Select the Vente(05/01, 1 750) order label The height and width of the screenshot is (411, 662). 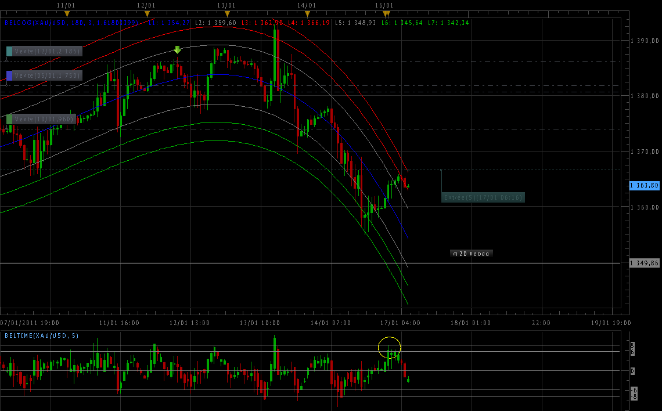(x=48, y=75)
